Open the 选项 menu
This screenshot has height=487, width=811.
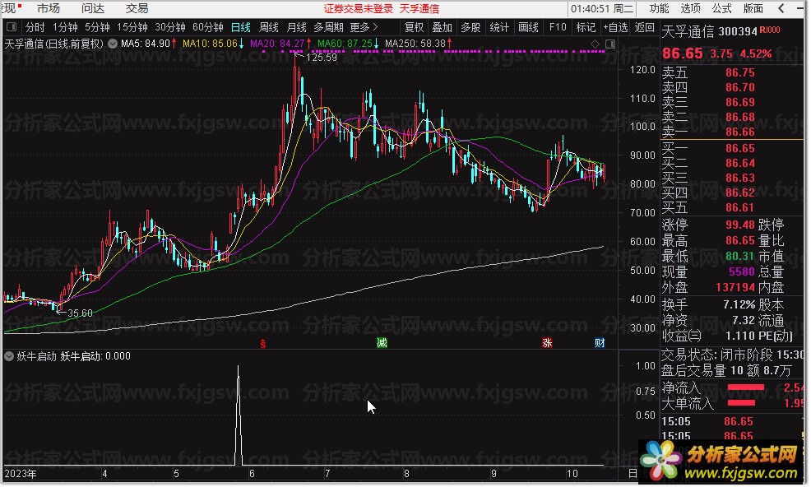[x=690, y=8]
